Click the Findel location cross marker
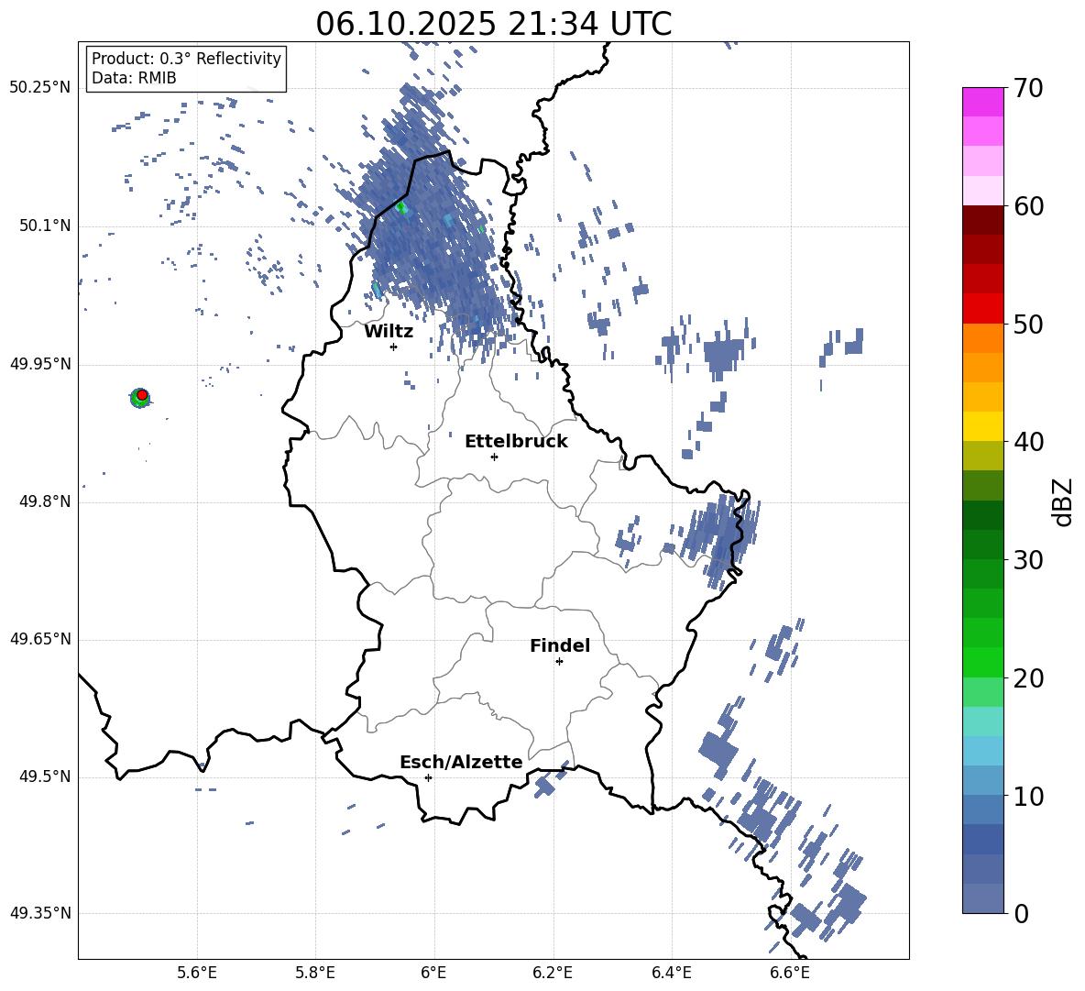 point(559,662)
